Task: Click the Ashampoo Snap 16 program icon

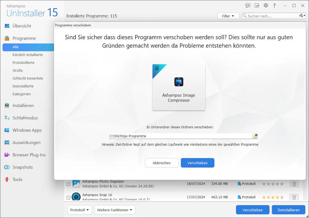Action: 76,196
